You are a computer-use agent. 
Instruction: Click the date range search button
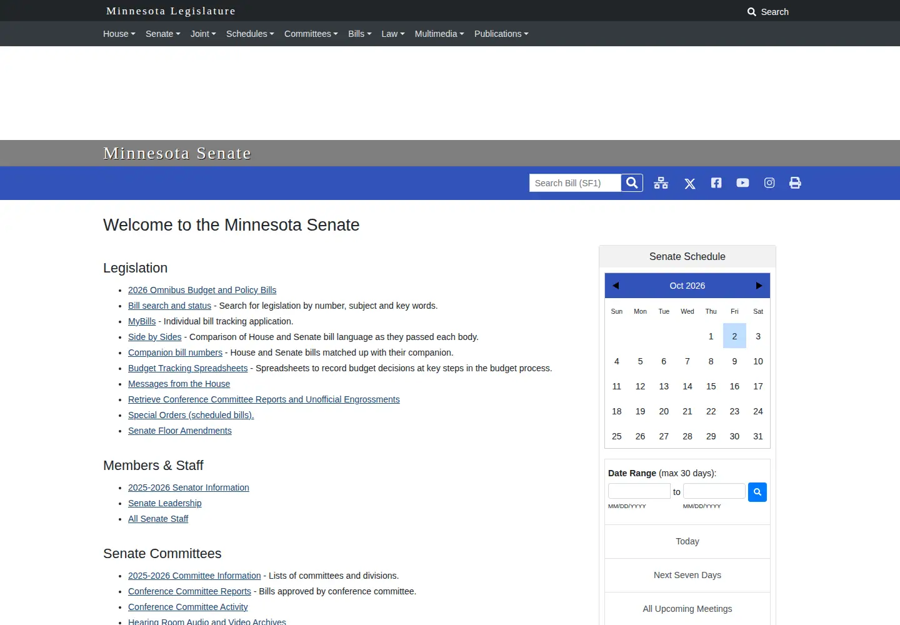point(757,492)
